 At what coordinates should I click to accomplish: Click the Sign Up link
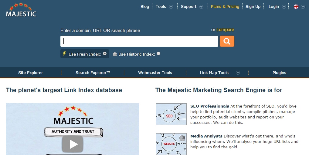253,6
